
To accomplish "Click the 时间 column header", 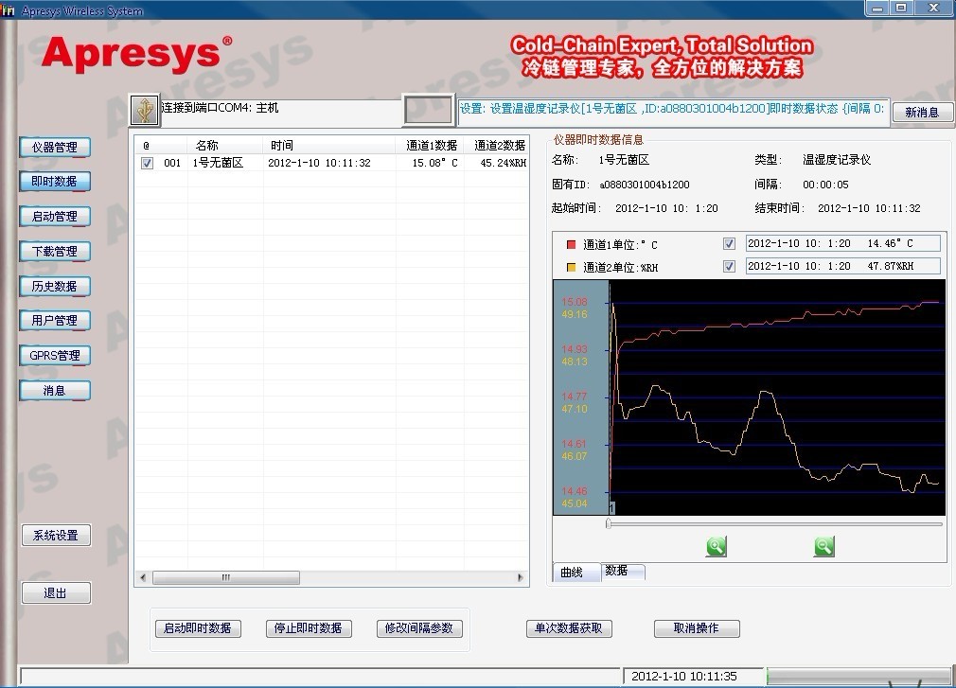I will tap(329, 146).
